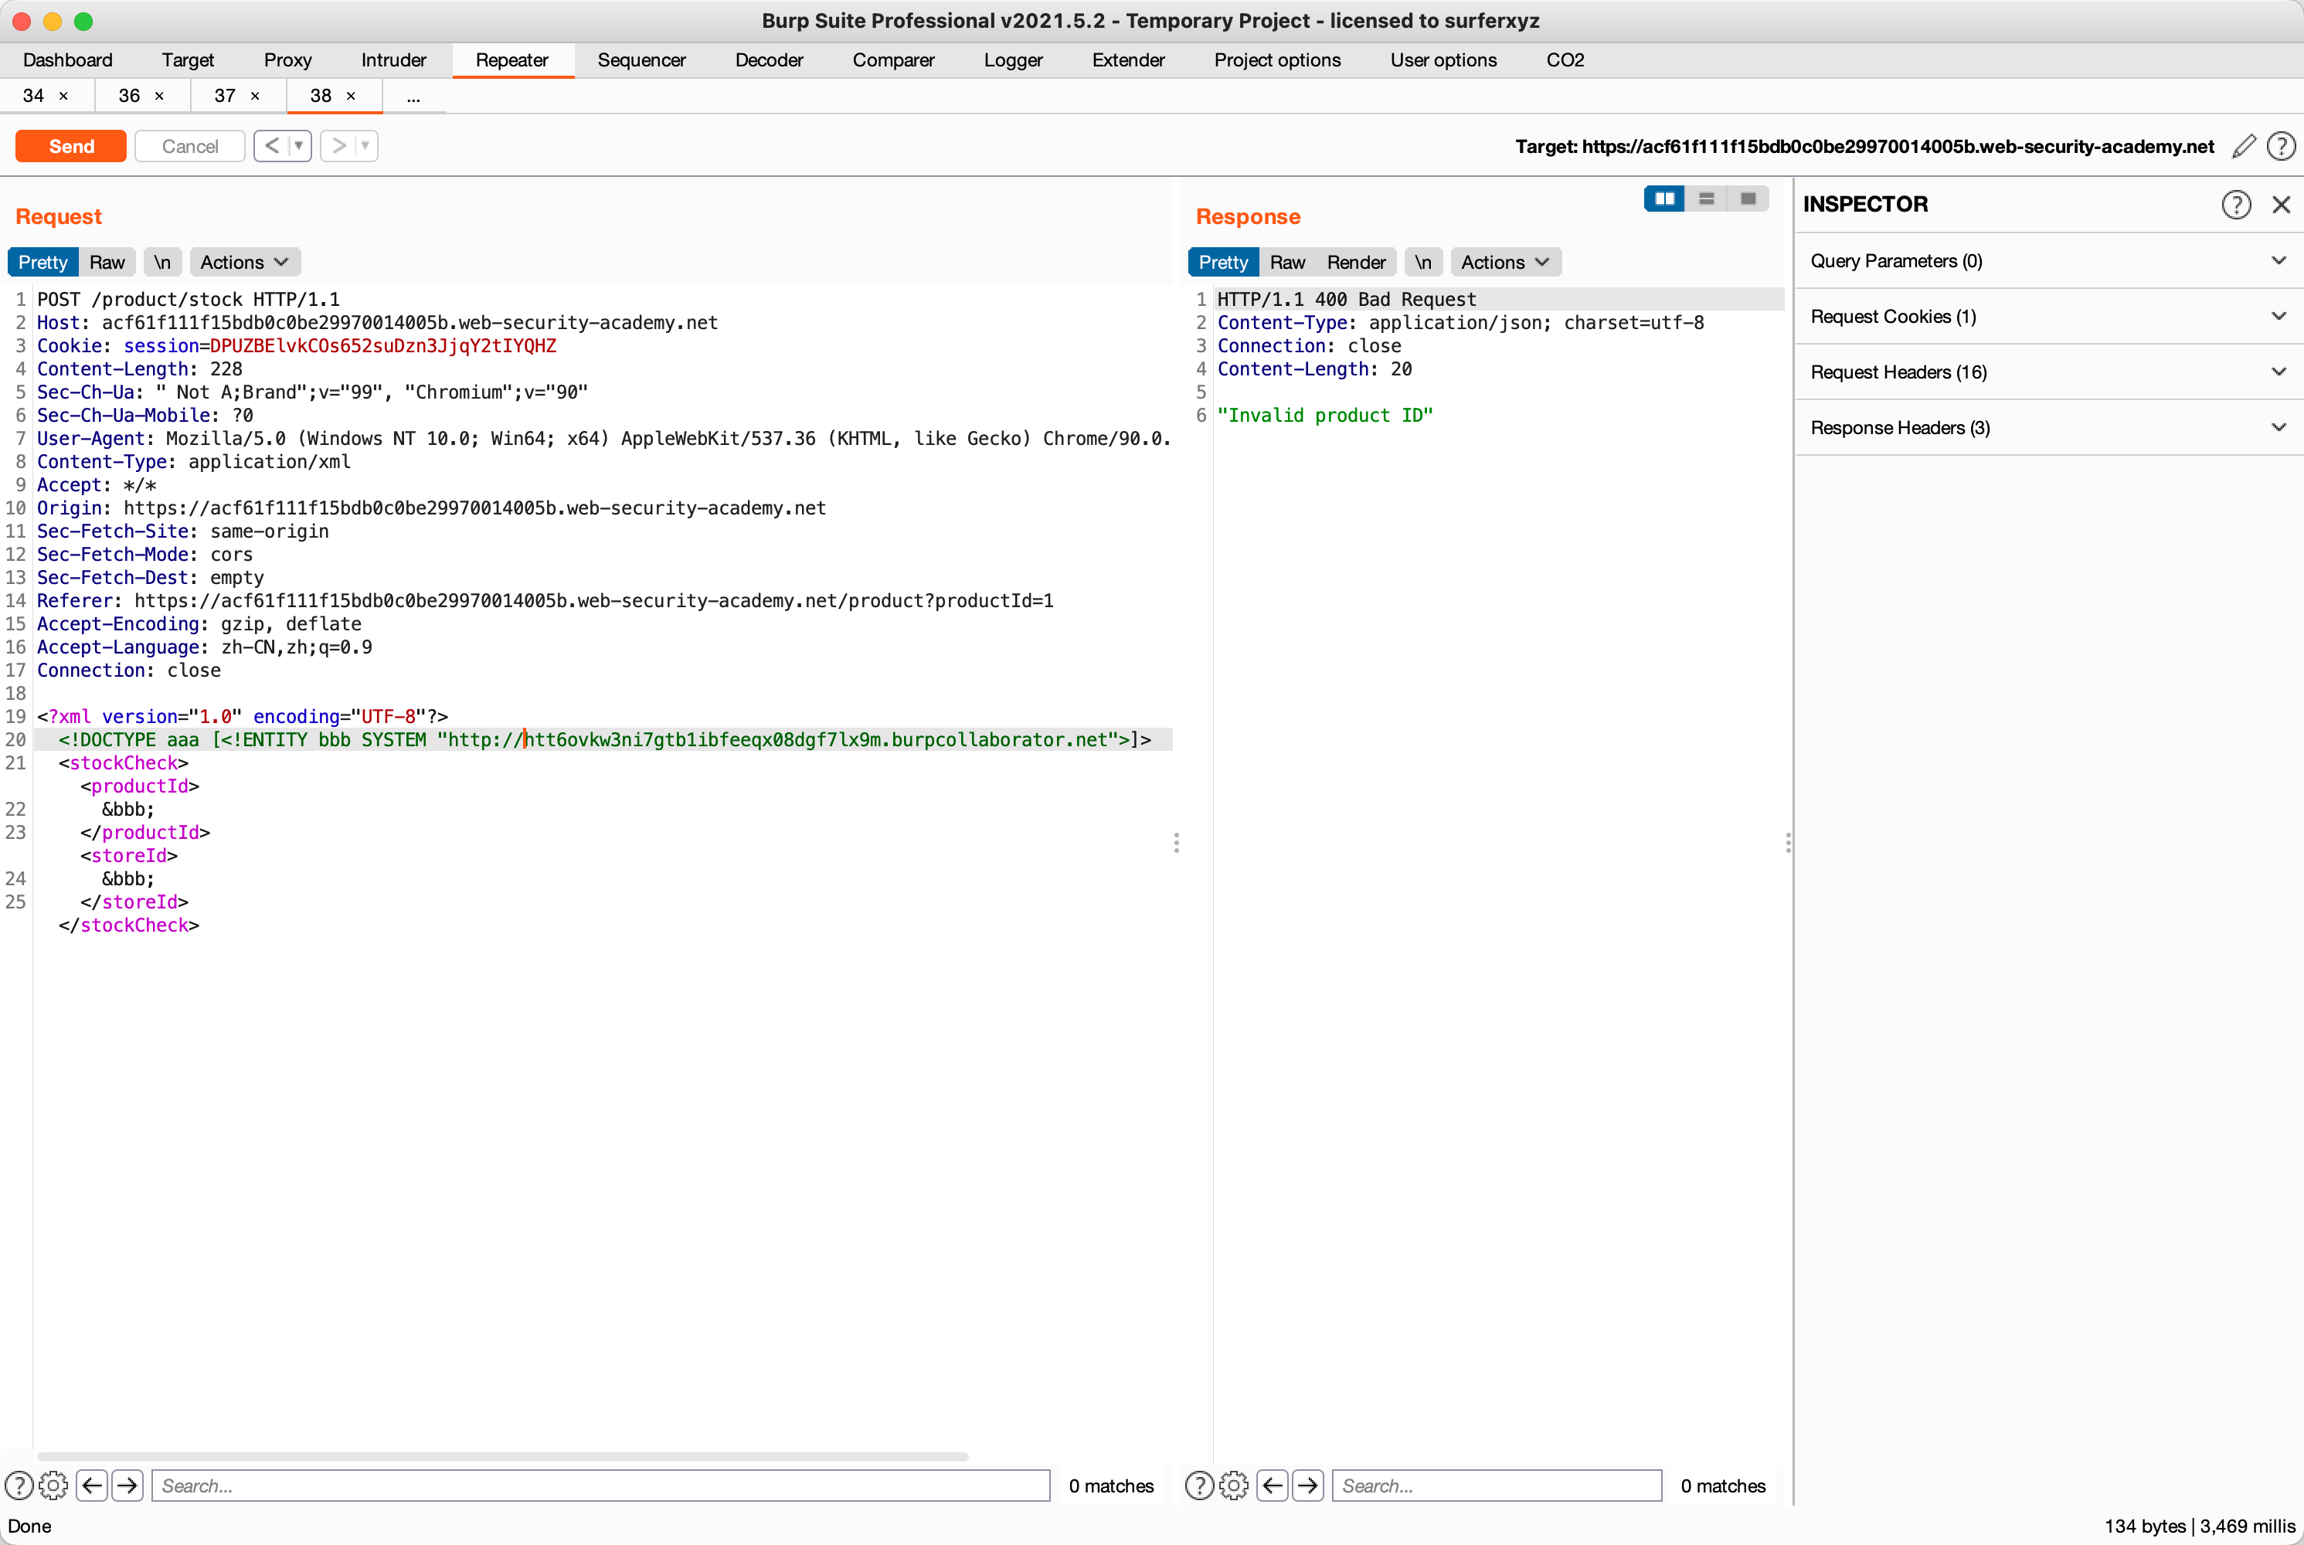Focus the response search field

coord(1496,1485)
